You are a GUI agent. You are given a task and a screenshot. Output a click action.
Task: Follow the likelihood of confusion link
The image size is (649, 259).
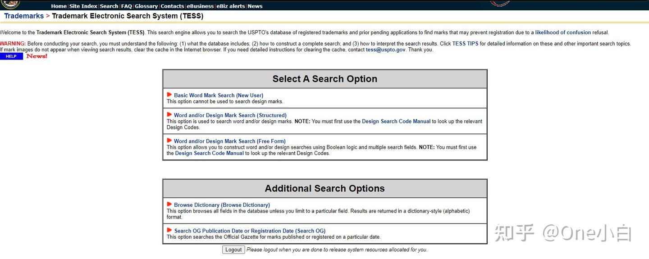(563, 32)
